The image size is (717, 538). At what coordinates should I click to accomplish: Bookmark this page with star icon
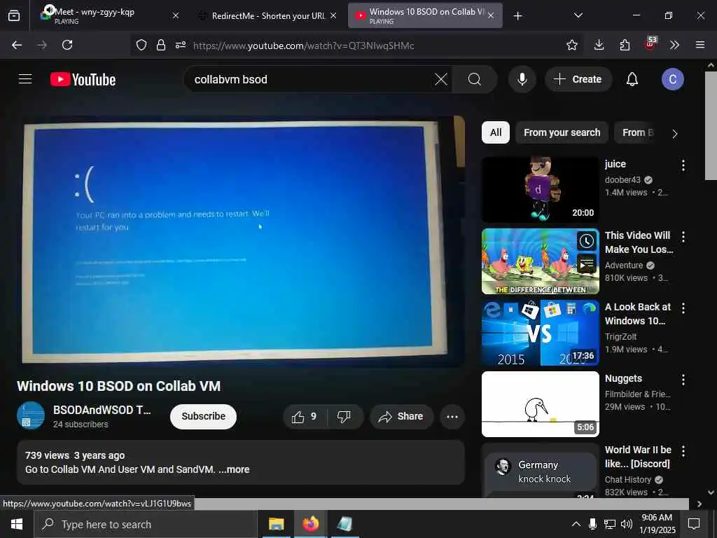click(571, 45)
